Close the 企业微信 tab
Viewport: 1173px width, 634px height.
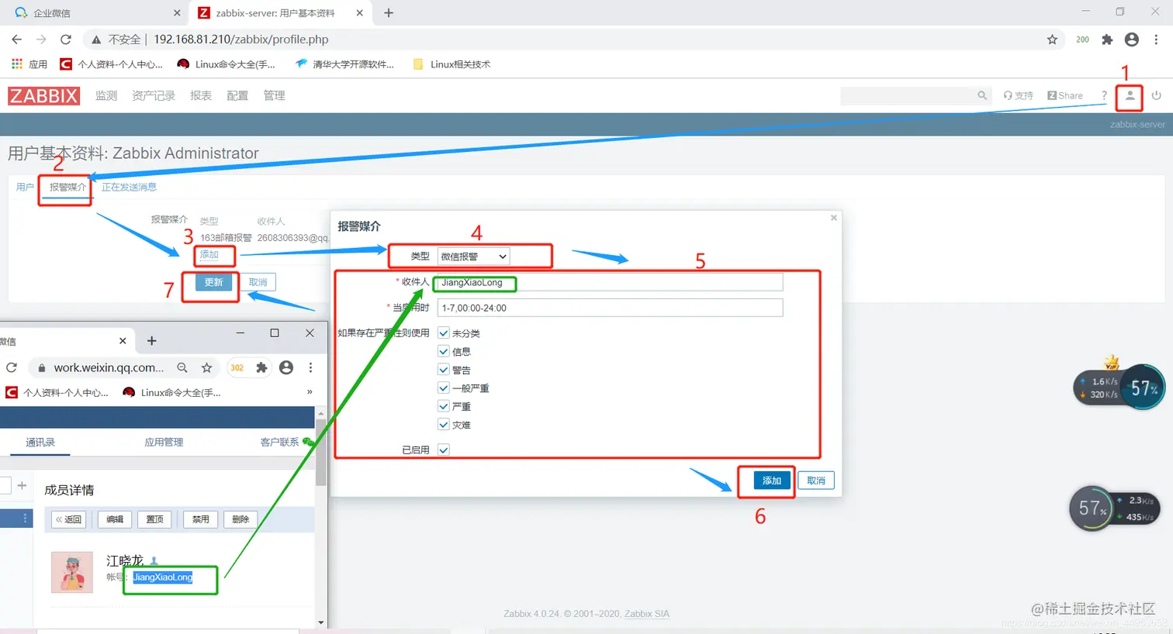(177, 13)
